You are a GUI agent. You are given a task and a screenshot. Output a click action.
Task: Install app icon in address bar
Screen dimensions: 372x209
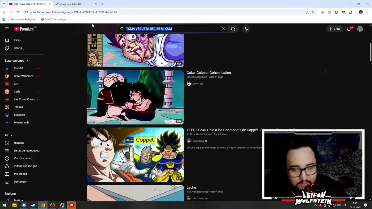click(306, 12)
